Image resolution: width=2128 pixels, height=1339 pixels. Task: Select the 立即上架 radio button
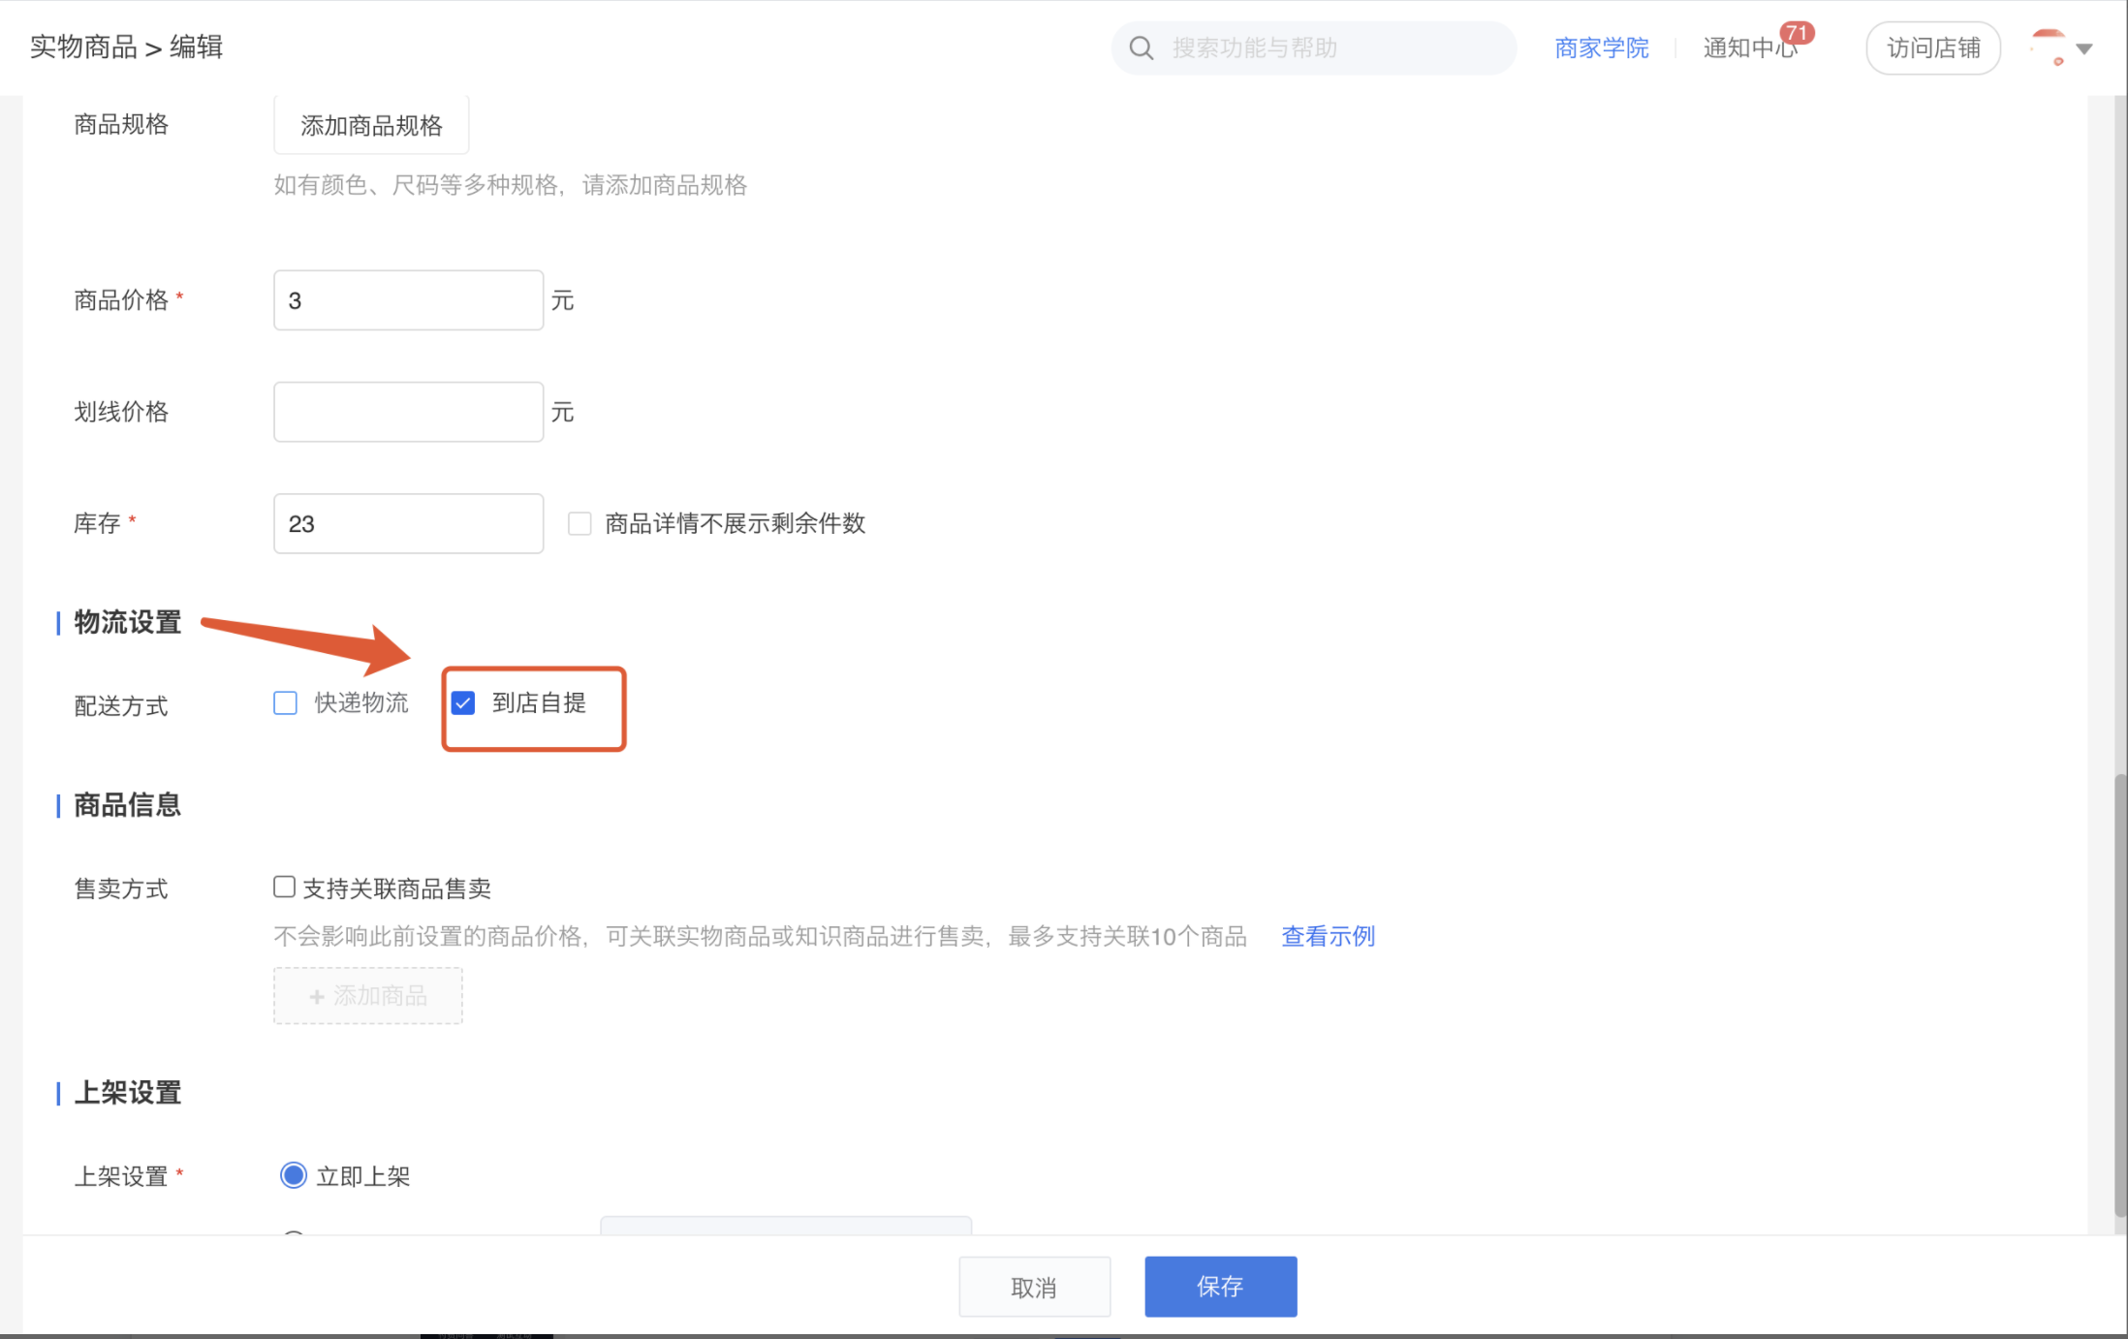[x=293, y=1175]
